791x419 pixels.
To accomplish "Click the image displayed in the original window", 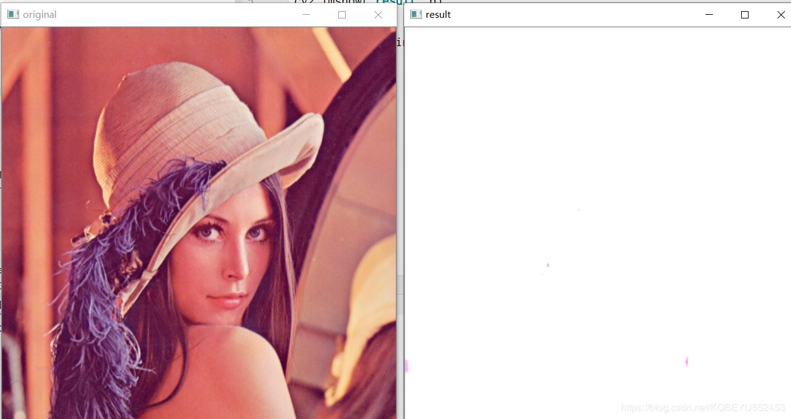I will pos(199,223).
